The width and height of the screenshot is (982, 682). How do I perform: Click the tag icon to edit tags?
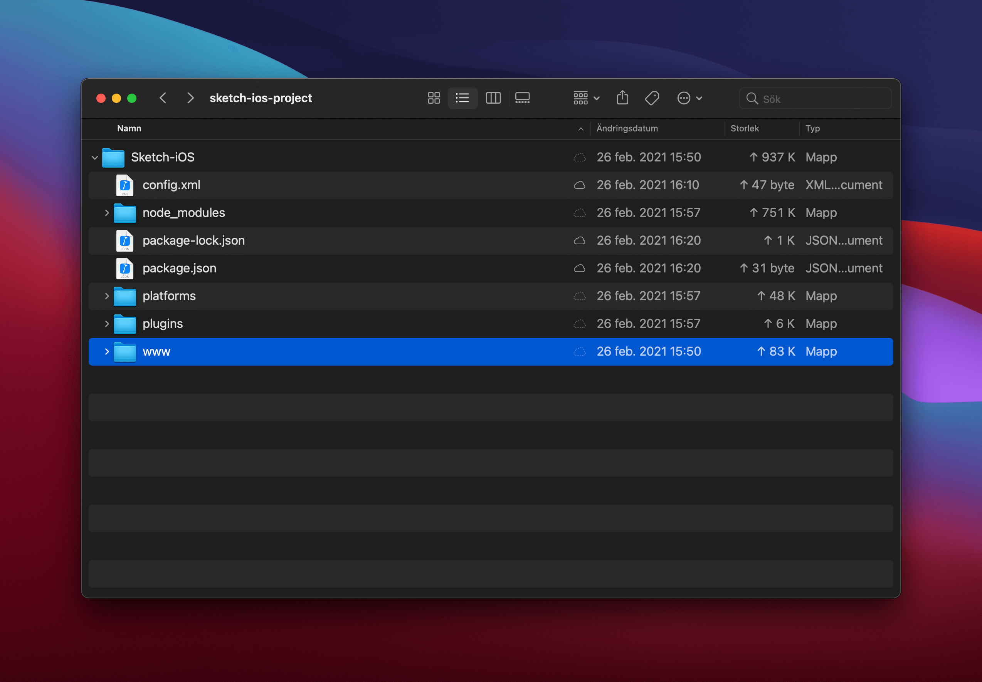(652, 98)
